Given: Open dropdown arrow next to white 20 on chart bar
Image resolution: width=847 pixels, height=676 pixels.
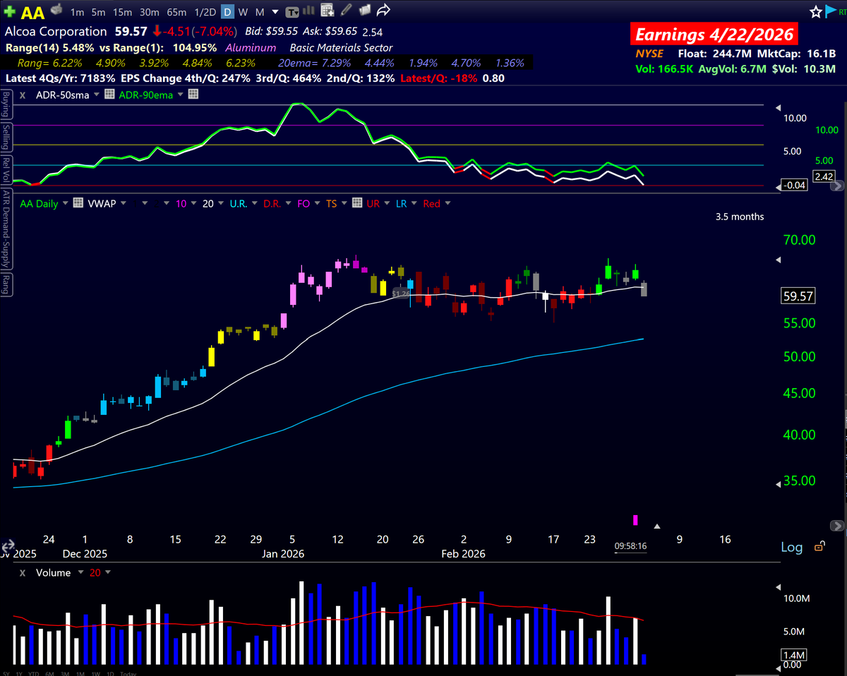Looking at the screenshot, I should point(220,204).
